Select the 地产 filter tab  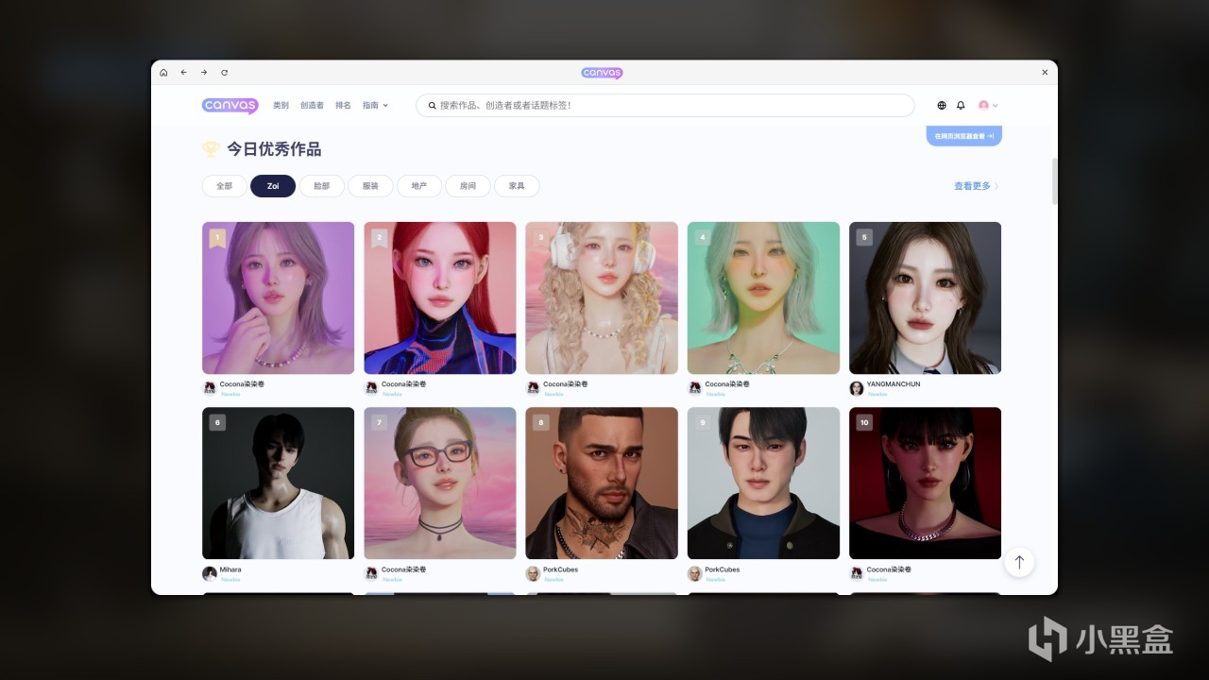(419, 186)
